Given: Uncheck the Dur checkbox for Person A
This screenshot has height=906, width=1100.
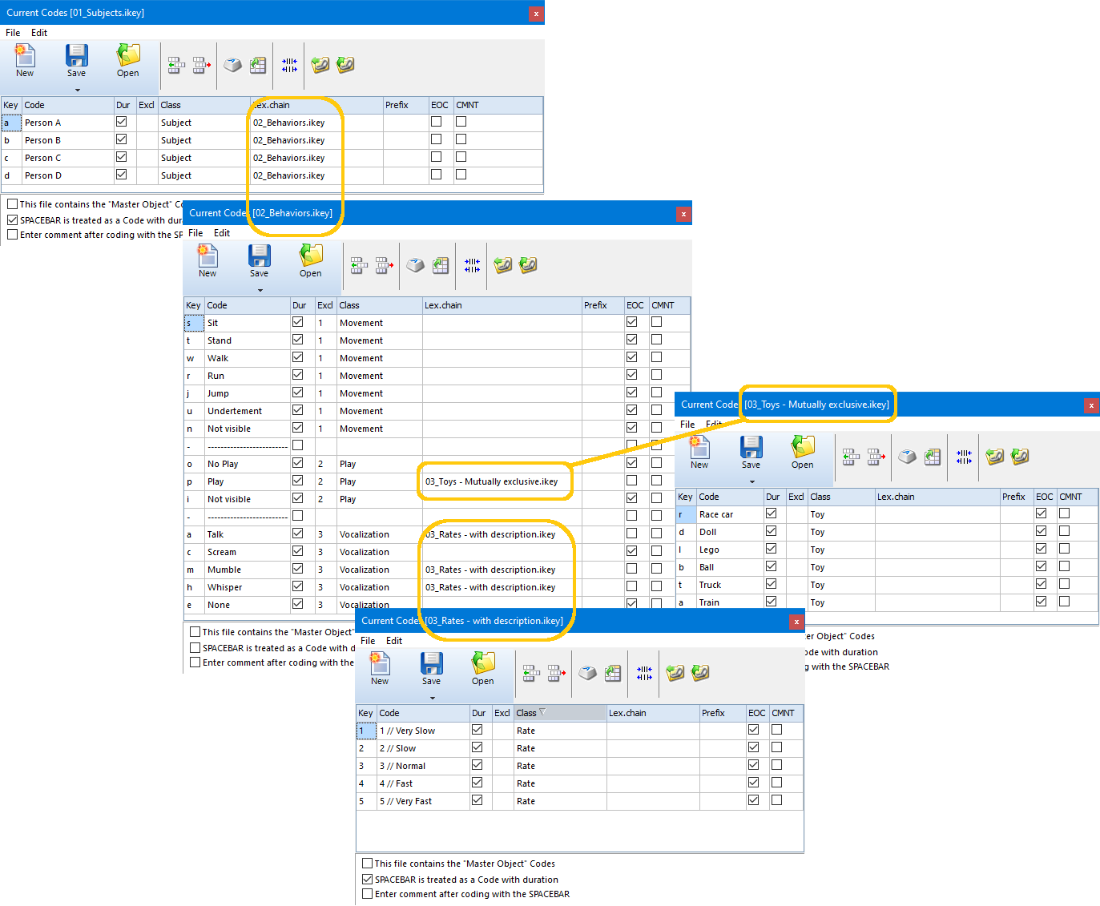Looking at the screenshot, I should tap(122, 122).
